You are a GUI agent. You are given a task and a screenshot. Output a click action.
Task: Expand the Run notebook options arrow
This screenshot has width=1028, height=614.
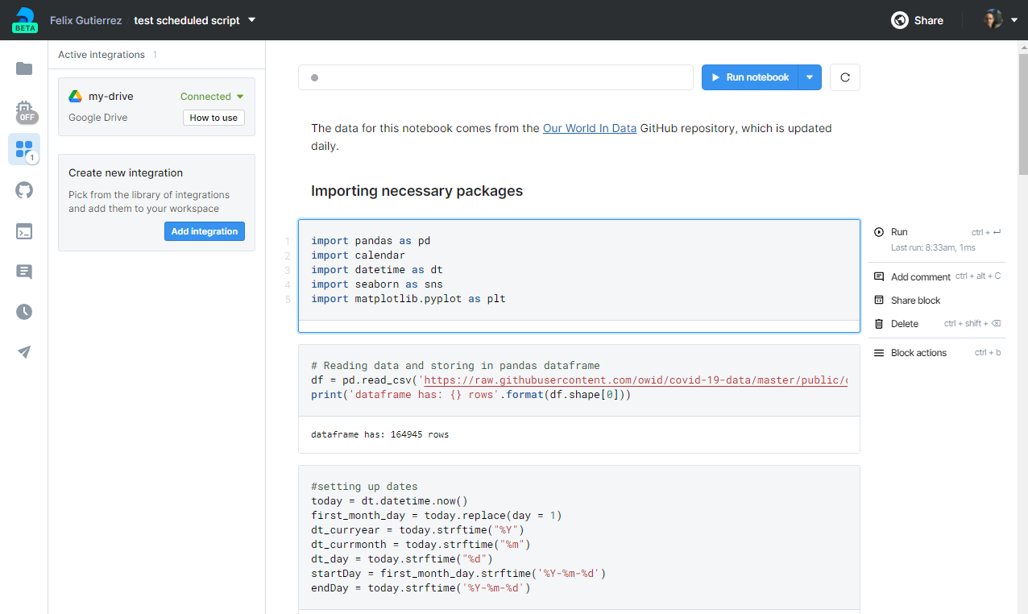click(x=809, y=77)
